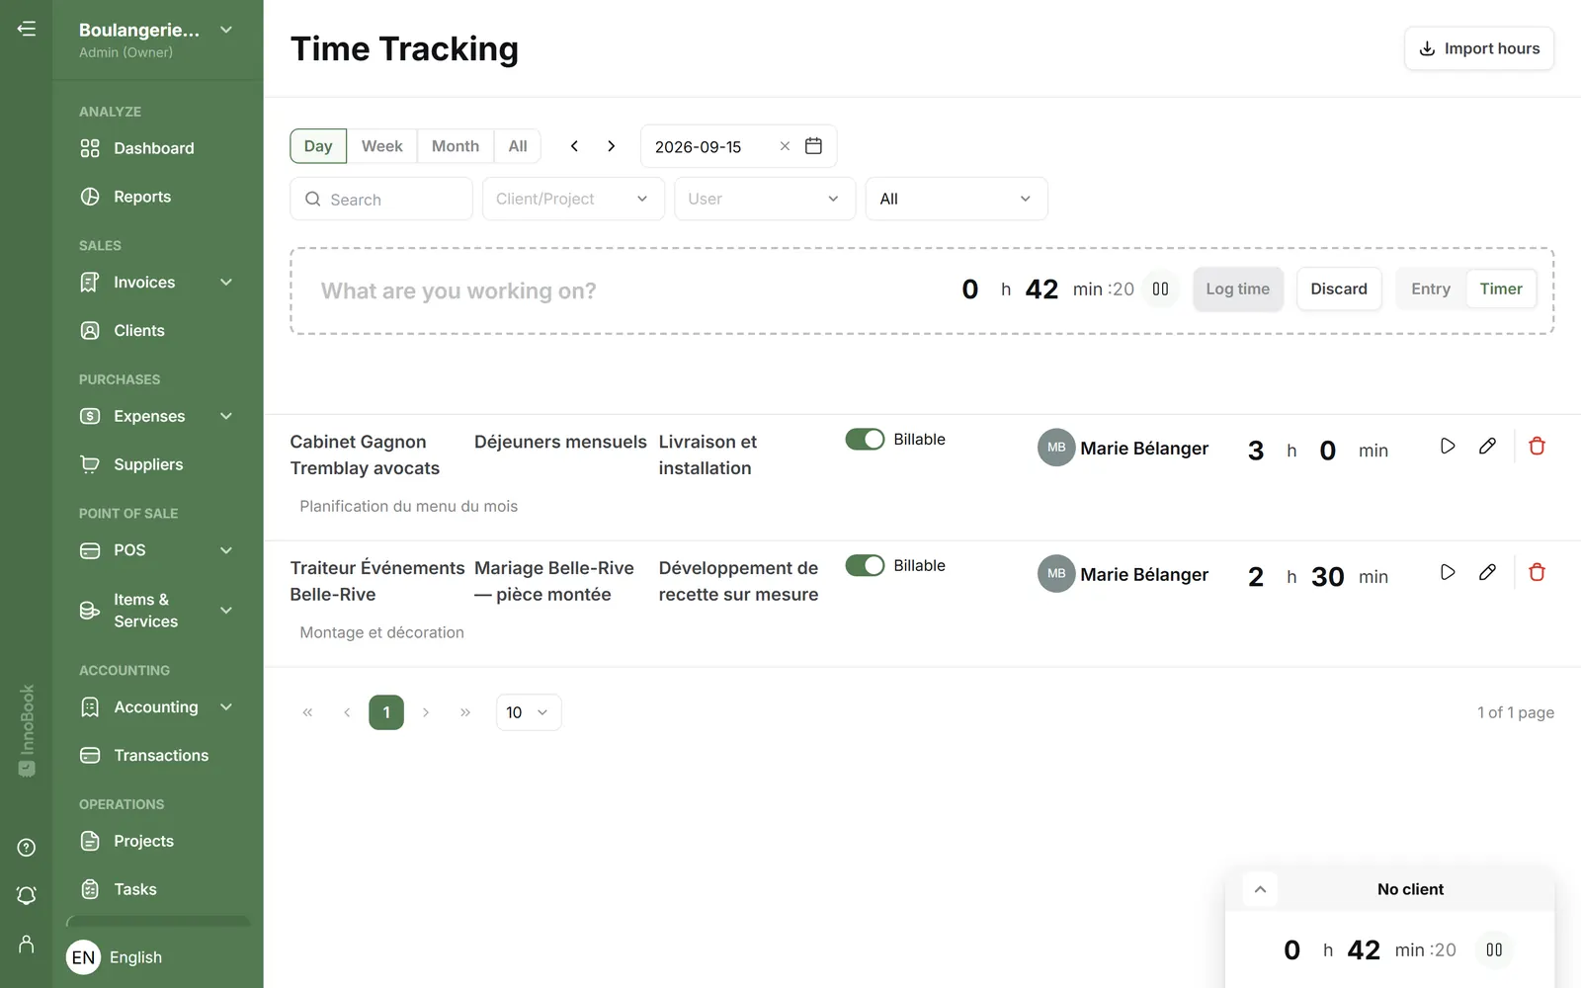Open the All status filter dropdown
This screenshot has height=988, width=1581.
[x=957, y=199]
